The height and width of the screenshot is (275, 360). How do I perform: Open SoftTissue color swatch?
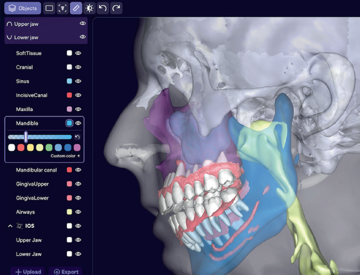tap(69, 53)
